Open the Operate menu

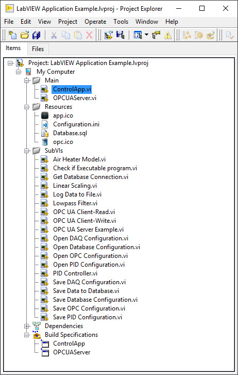coord(95,22)
